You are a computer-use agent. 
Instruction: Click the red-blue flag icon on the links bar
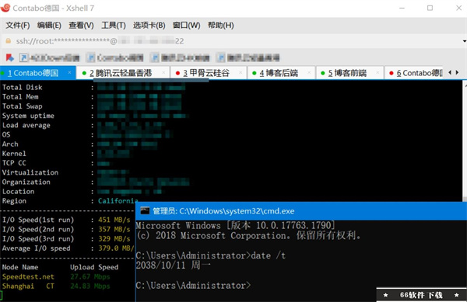pos(10,57)
